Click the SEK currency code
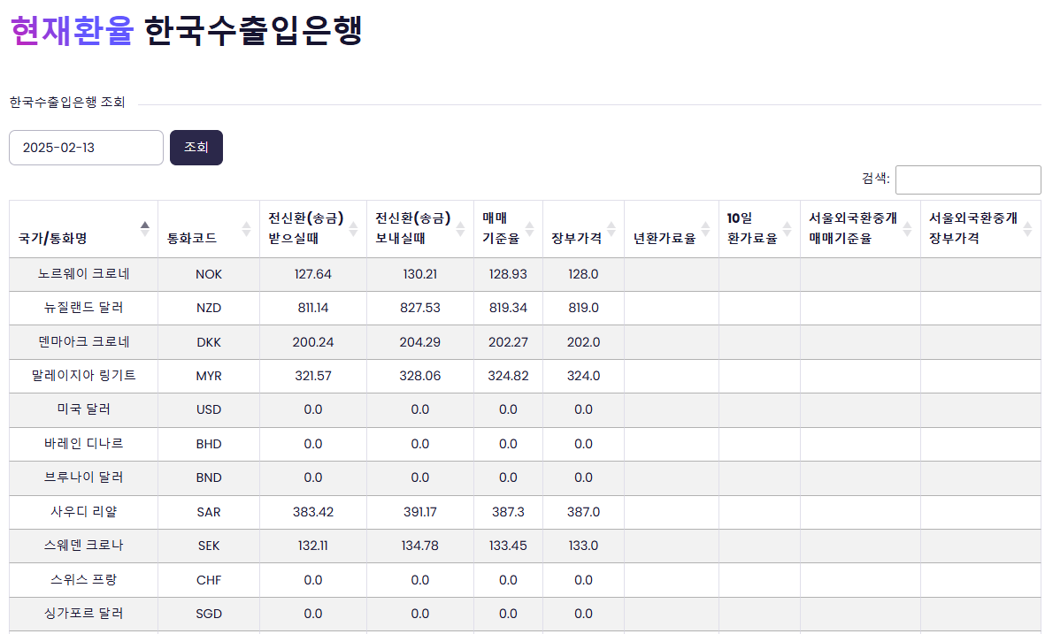This screenshot has height=634, width=1045. tap(209, 546)
